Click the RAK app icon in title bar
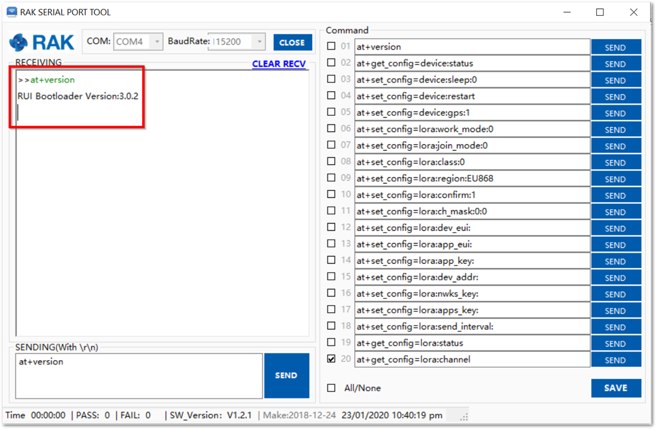Screen dimensions: 656x429 (11, 11)
